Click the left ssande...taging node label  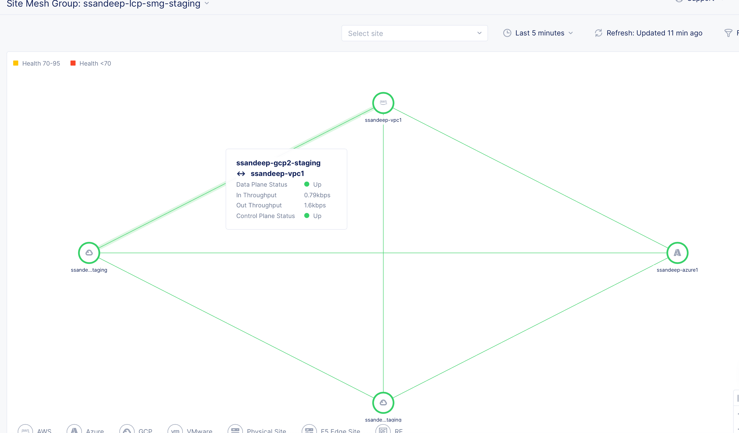click(x=89, y=270)
